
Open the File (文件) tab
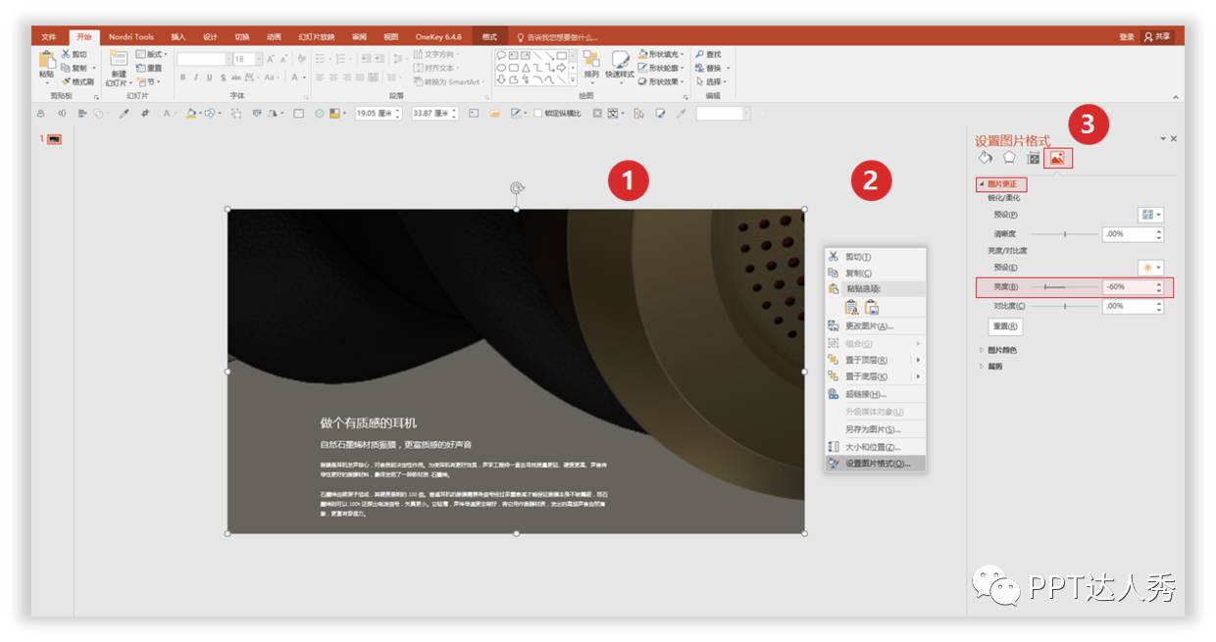(x=49, y=36)
